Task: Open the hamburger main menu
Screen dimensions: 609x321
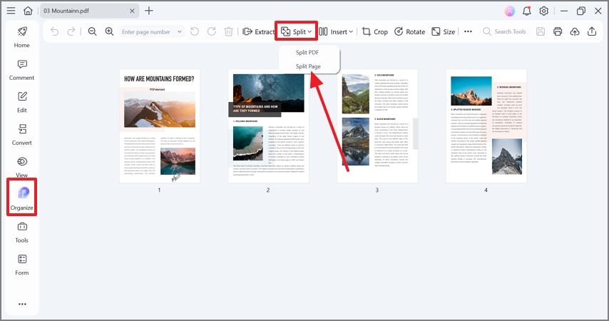Action: [x=11, y=11]
